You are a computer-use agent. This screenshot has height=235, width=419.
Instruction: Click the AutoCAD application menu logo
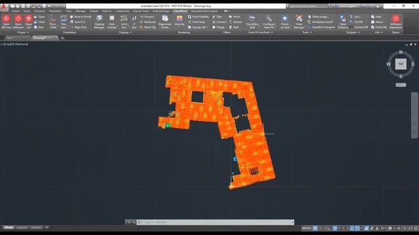point(4,7)
